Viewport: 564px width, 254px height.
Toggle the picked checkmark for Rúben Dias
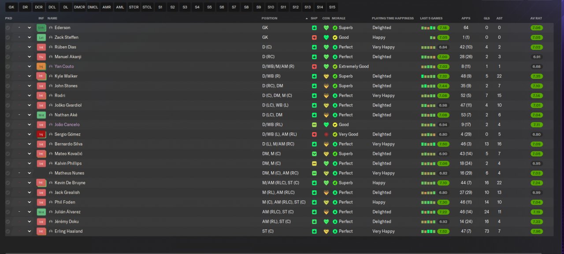point(7,47)
